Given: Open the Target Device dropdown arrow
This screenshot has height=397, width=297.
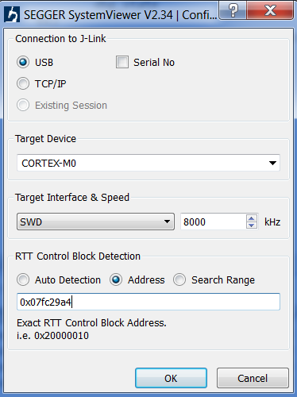Looking at the screenshot, I should pyautogui.click(x=272, y=163).
